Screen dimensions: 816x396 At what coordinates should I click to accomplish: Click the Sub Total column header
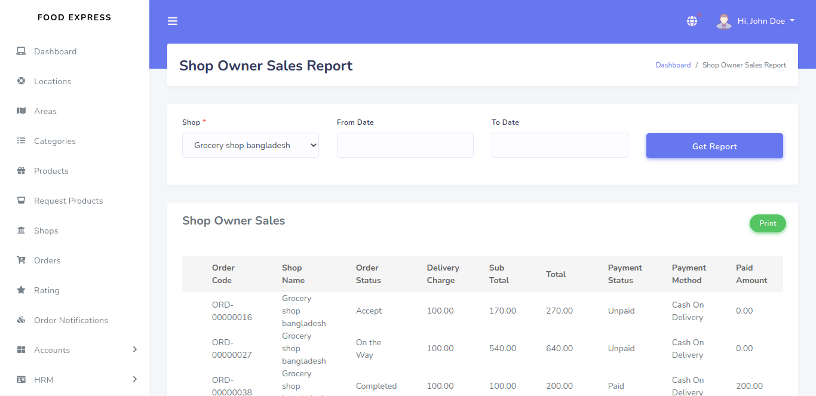499,274
